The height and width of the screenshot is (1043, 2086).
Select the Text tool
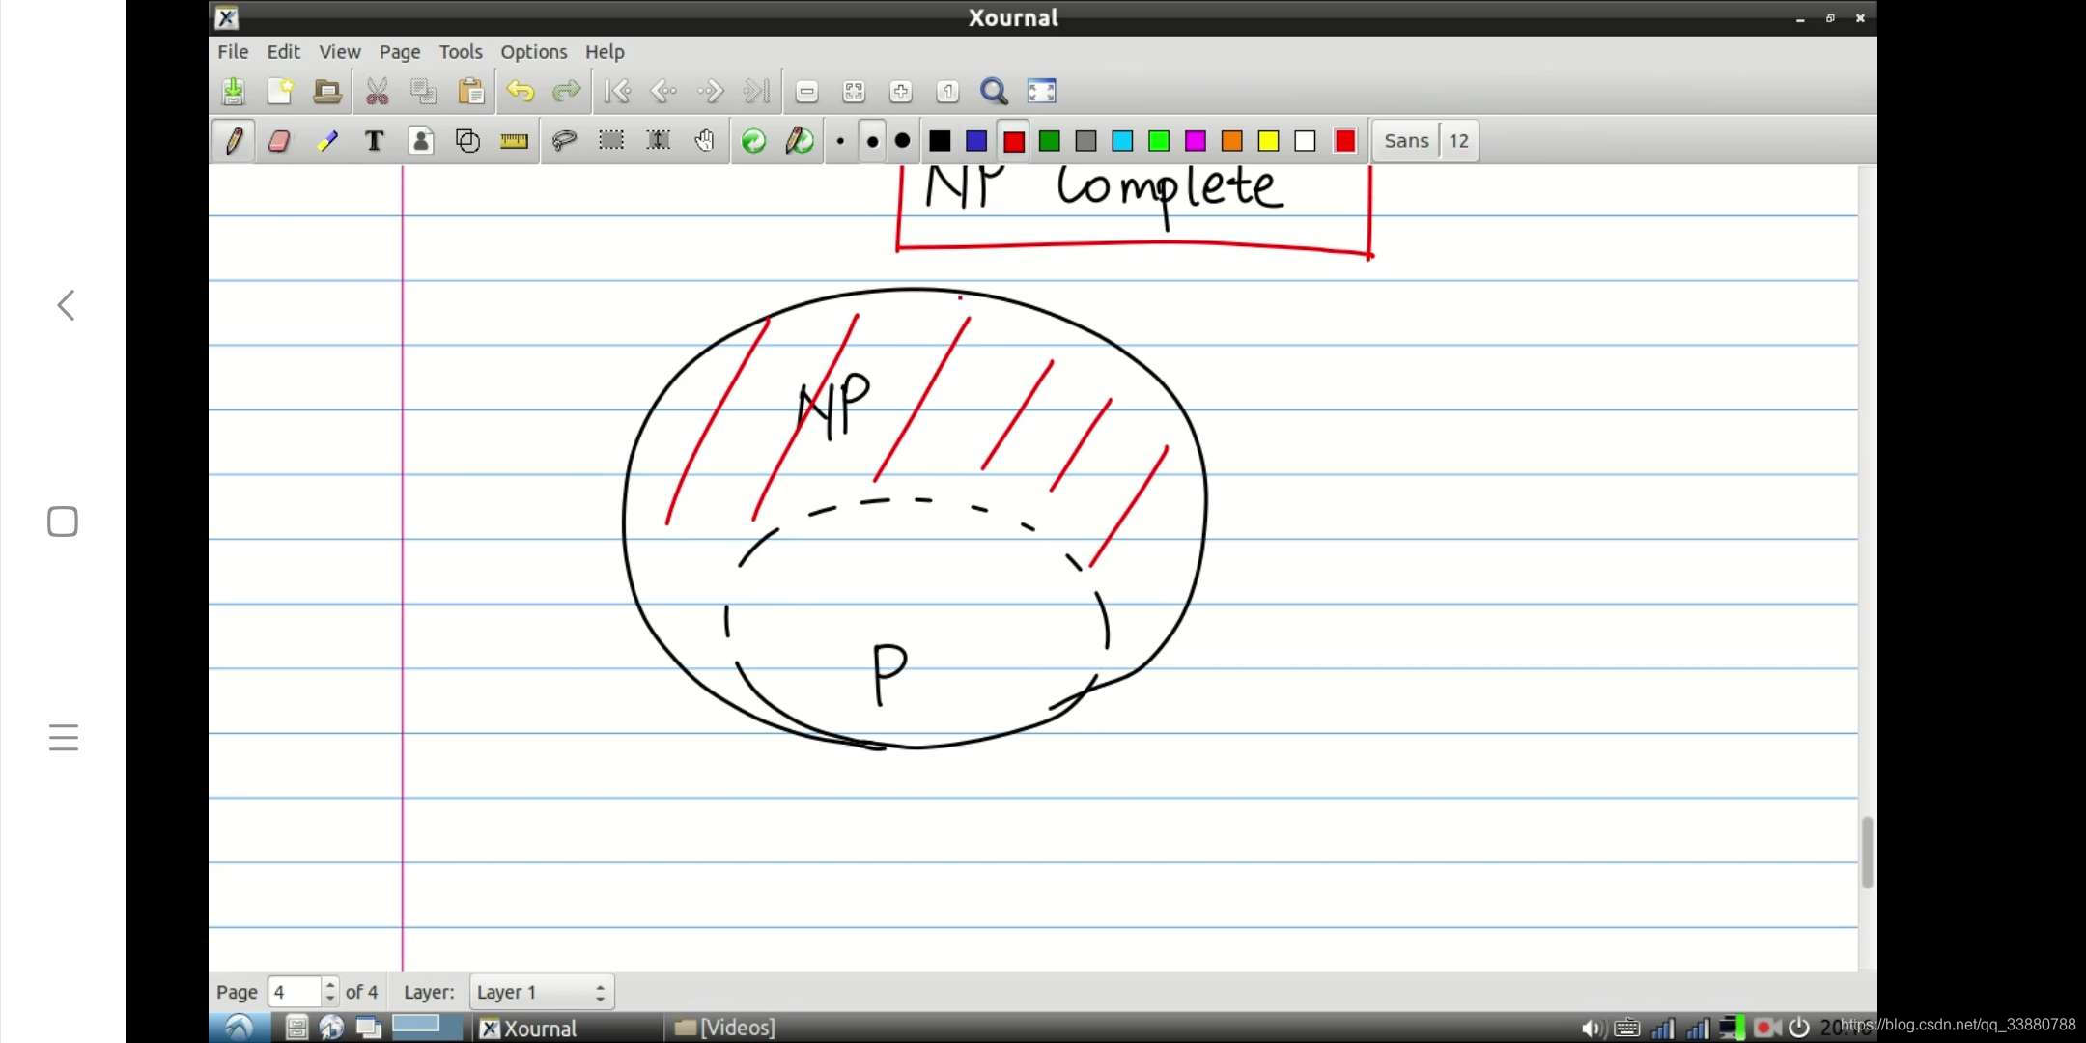click(x=374, y=141)
